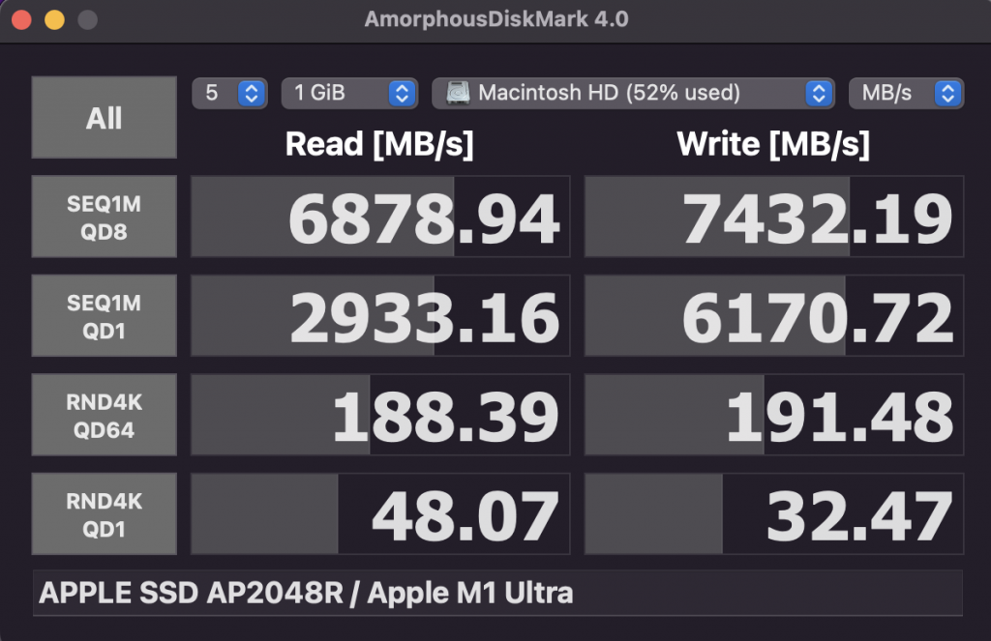Click the Read MB/s column header
991x641 pixels.
coord(380,145)
